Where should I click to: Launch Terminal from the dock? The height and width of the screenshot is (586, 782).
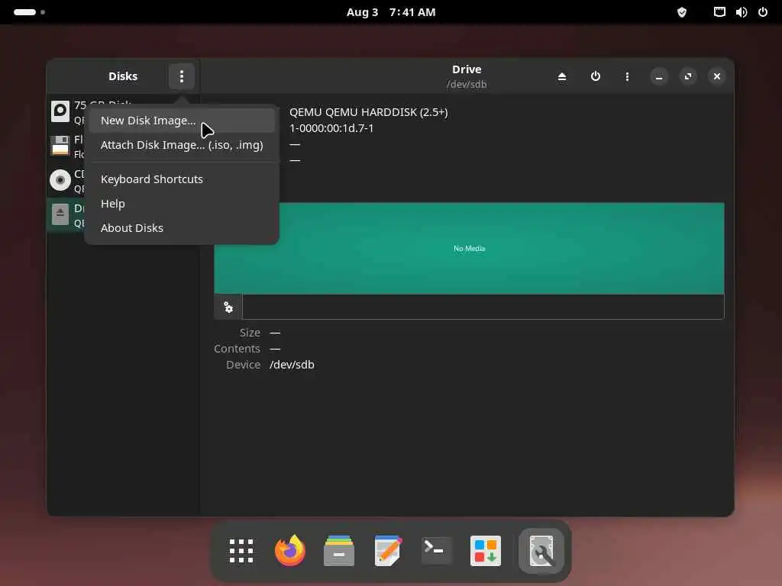(437, 551)
